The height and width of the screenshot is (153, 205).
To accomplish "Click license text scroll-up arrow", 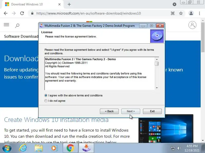I will point(157,59).
